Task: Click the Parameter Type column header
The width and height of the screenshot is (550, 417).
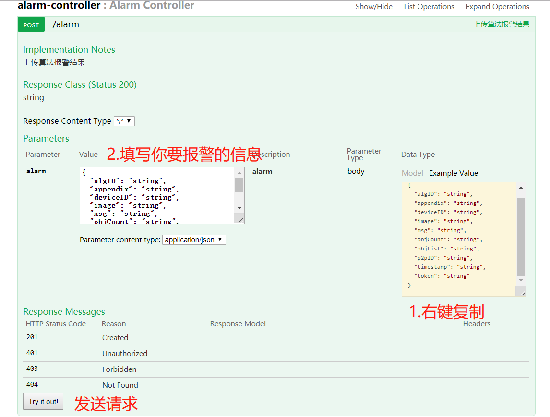Action: pyautogui.click(x=364, y=155)
